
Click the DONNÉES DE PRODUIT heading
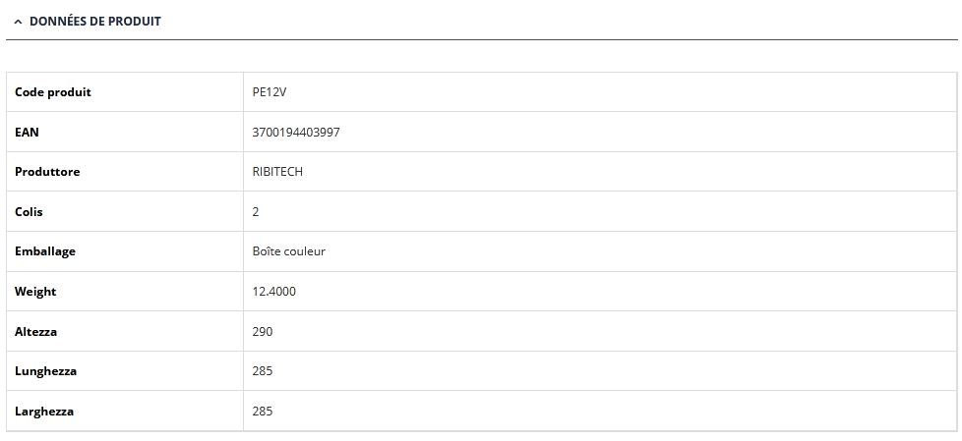(95, 21)
